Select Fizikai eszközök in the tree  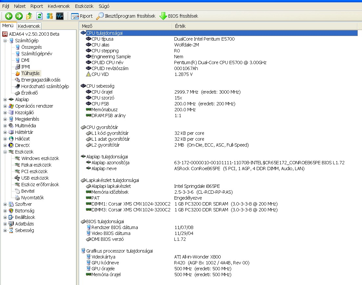(x=36, y=165)
